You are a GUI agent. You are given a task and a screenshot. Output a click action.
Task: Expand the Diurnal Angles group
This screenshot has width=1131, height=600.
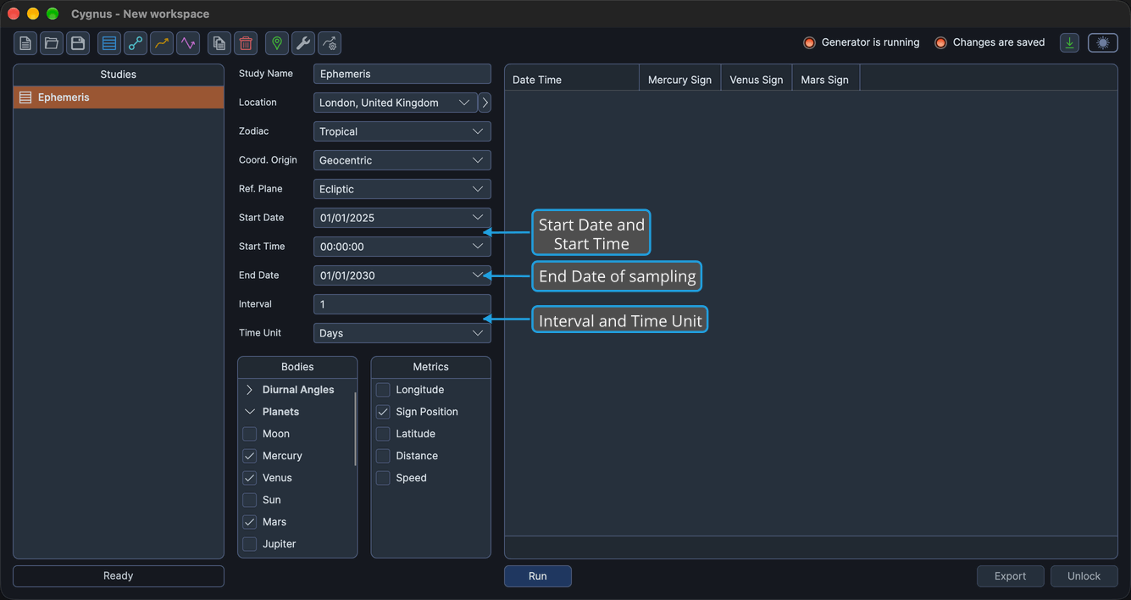[x=250, y=390]
